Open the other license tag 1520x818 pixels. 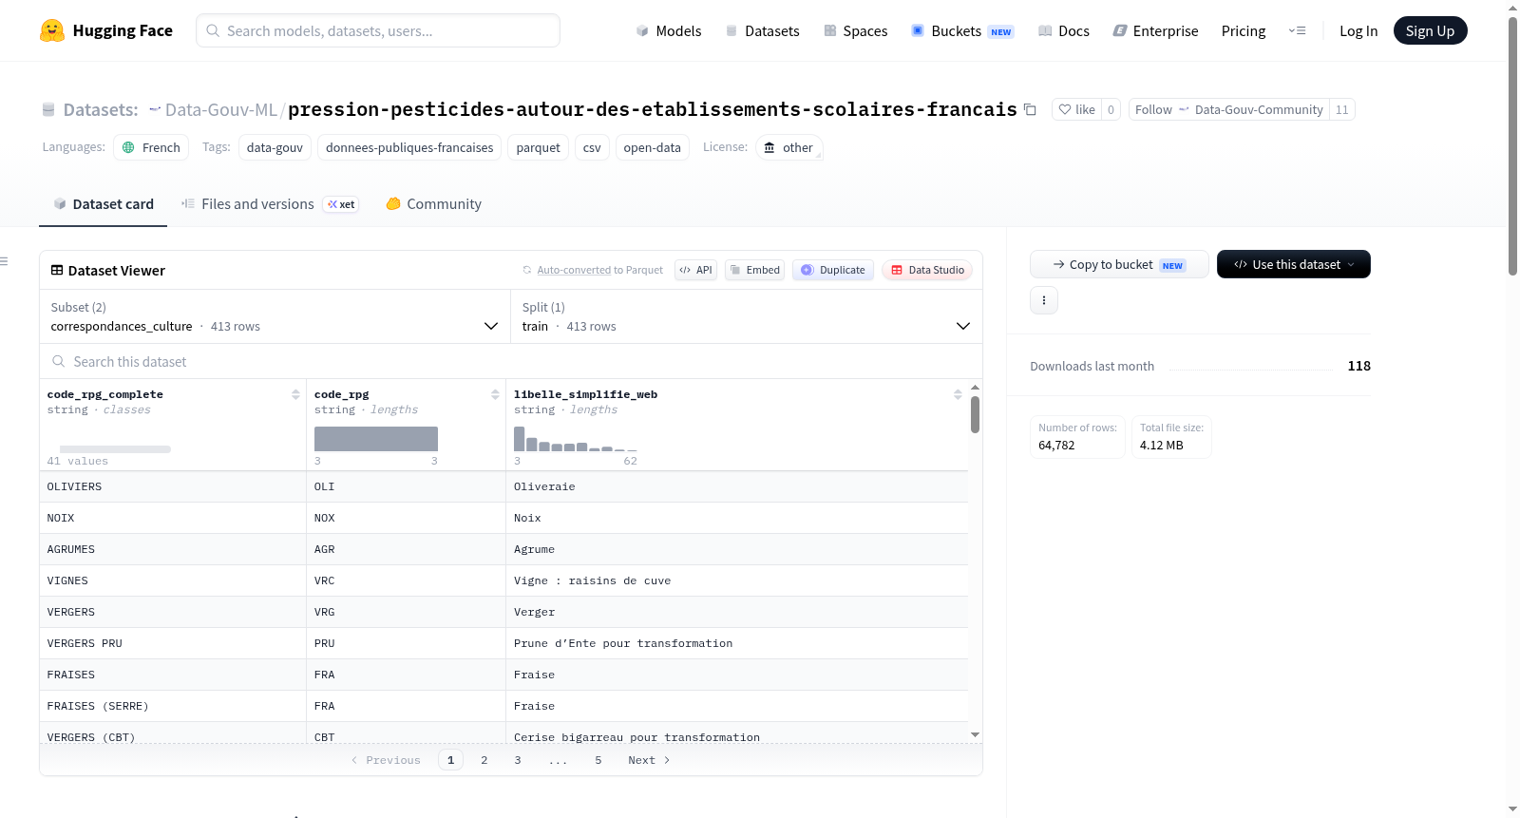pos(788,147)
